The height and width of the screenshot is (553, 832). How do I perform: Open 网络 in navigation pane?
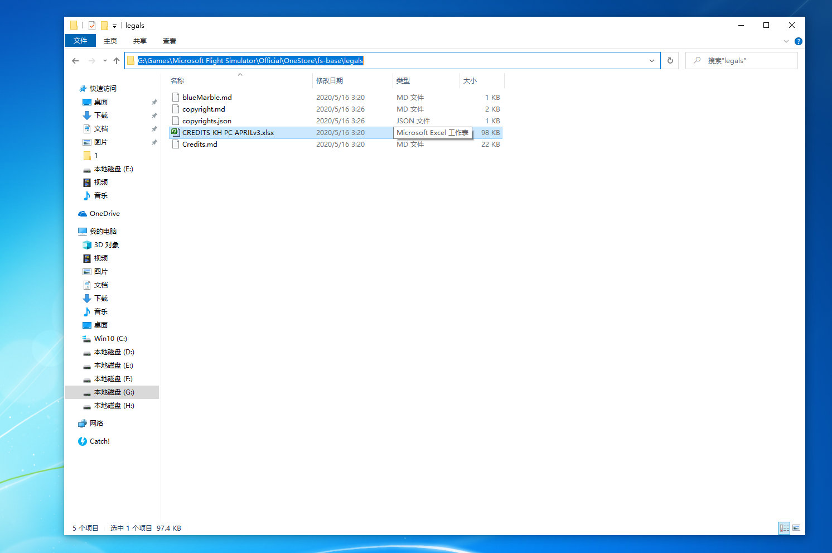coord(96,424)
